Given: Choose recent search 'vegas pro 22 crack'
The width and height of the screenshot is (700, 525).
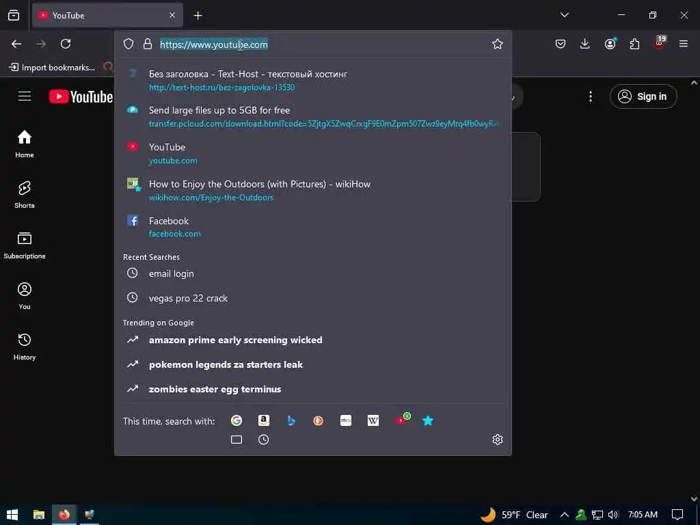Looking at the screenshot, I should (x=312, y=298).
